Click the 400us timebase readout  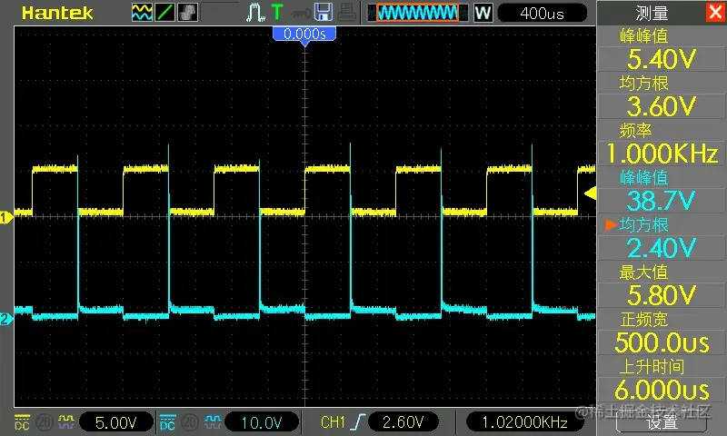(x=542, y=13)
